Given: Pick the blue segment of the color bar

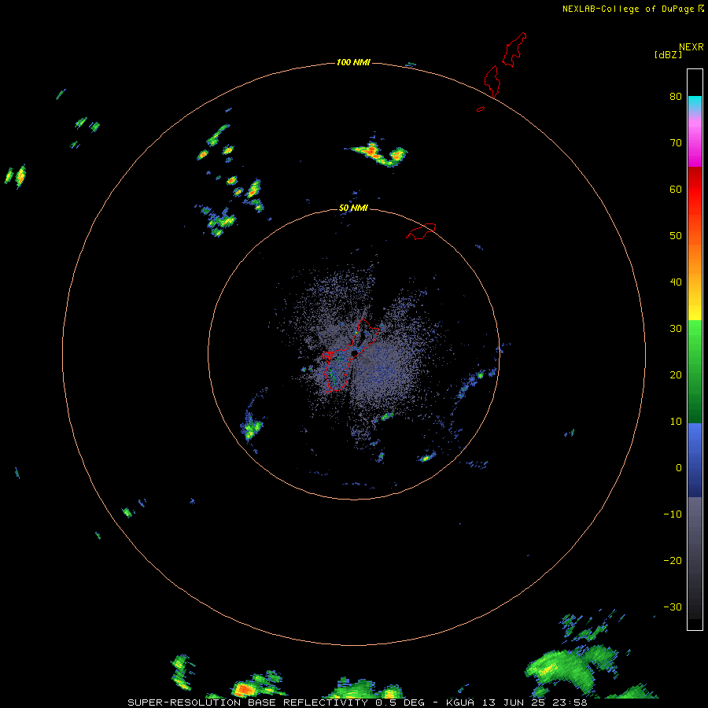Looking at the screenshot, I should 695,460.
